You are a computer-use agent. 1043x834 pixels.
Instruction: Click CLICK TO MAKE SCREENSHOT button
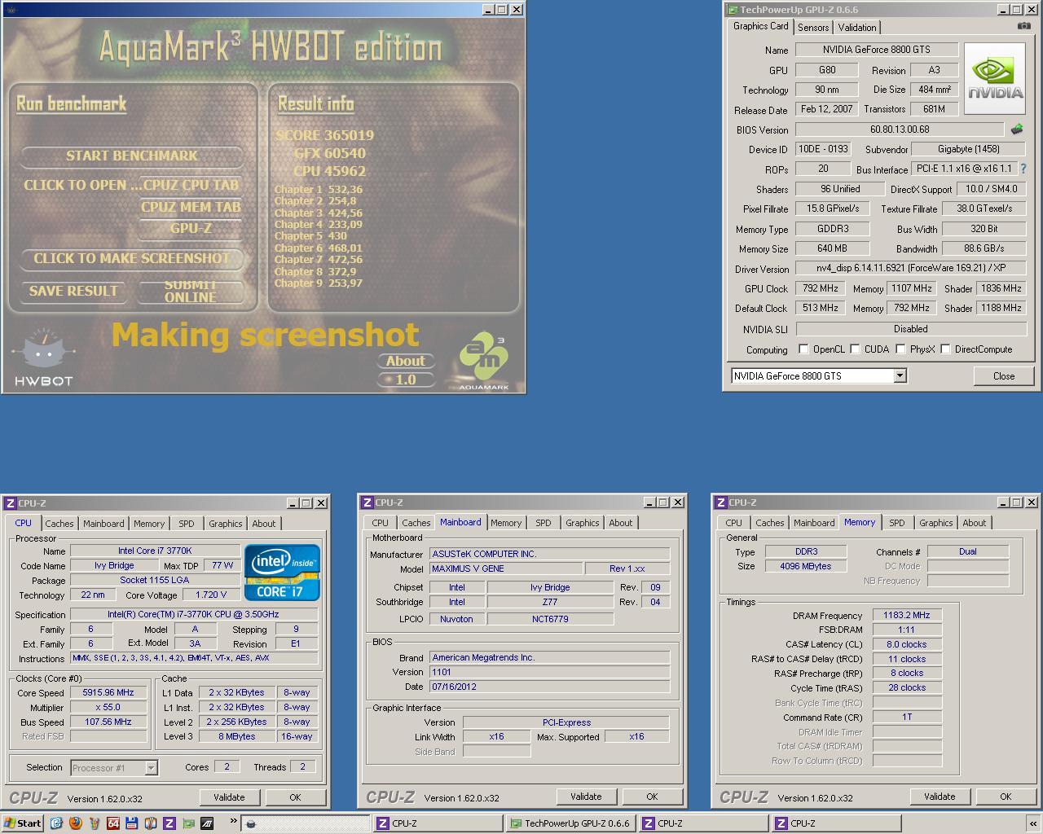tap(131, 258)
